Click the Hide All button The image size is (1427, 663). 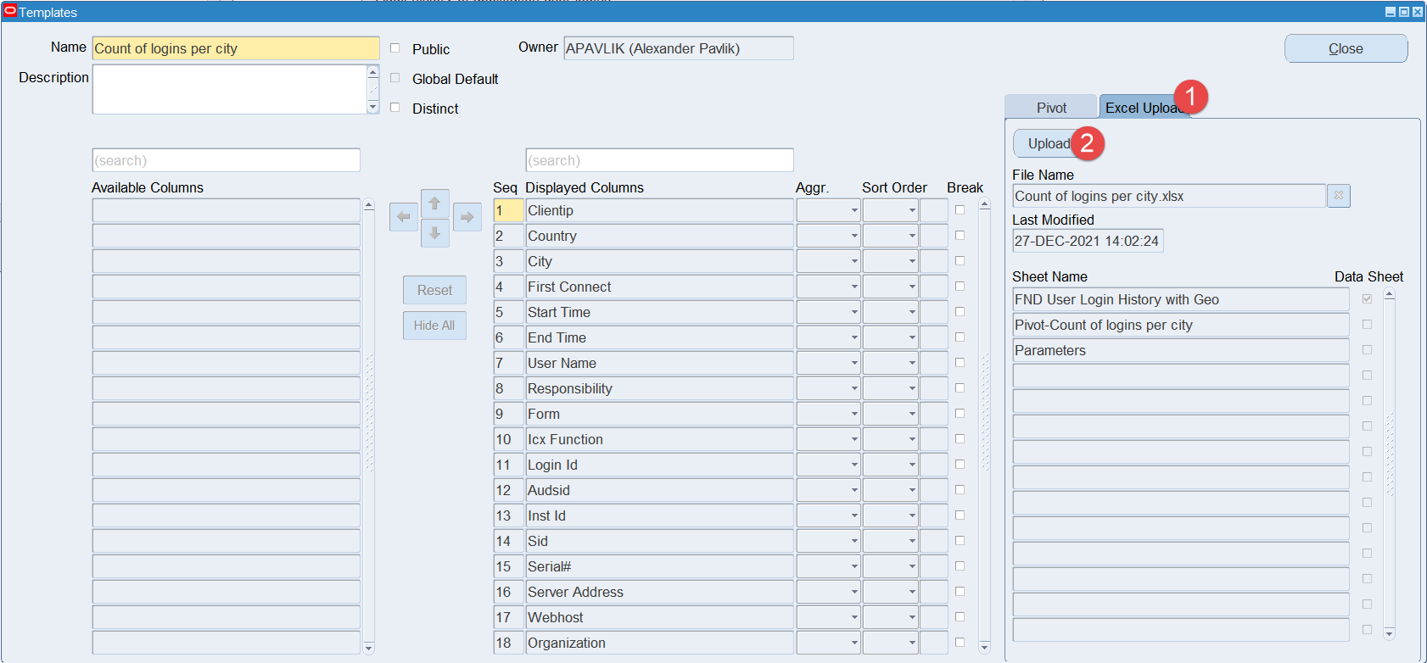click(x=434, y=326)
